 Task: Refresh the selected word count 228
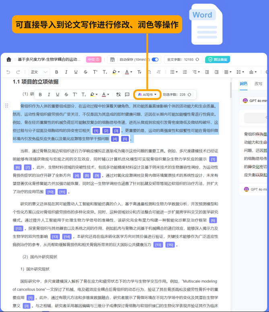click(x=189, y=94)
